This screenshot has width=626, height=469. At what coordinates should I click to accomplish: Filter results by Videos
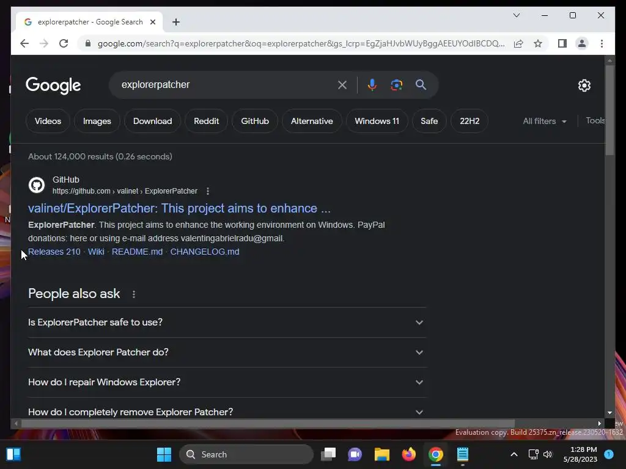click(48, 122)
